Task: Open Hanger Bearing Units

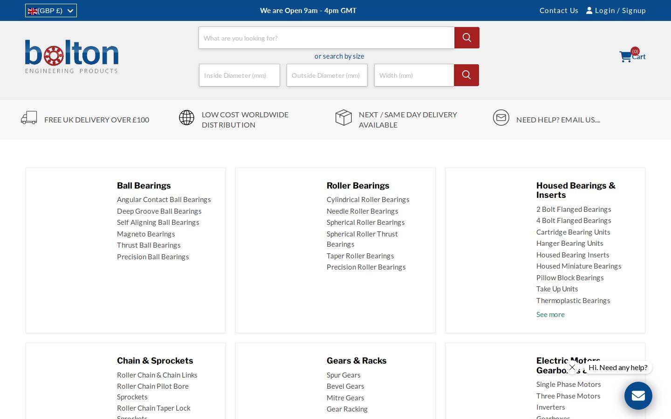Action: coord(570,243)
